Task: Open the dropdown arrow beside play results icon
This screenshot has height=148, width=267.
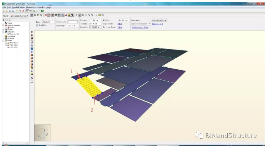Action: pyautogui.click(x=40, y=11)
